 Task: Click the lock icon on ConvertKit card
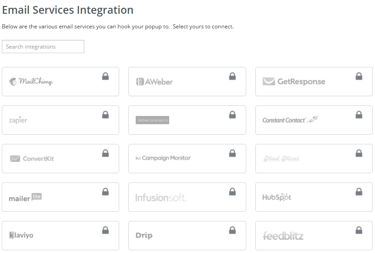pyautogui.click(x=105, y=153)
